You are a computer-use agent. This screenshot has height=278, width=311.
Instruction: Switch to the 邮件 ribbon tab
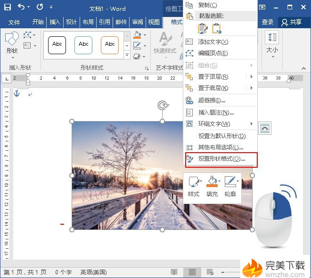121,22
